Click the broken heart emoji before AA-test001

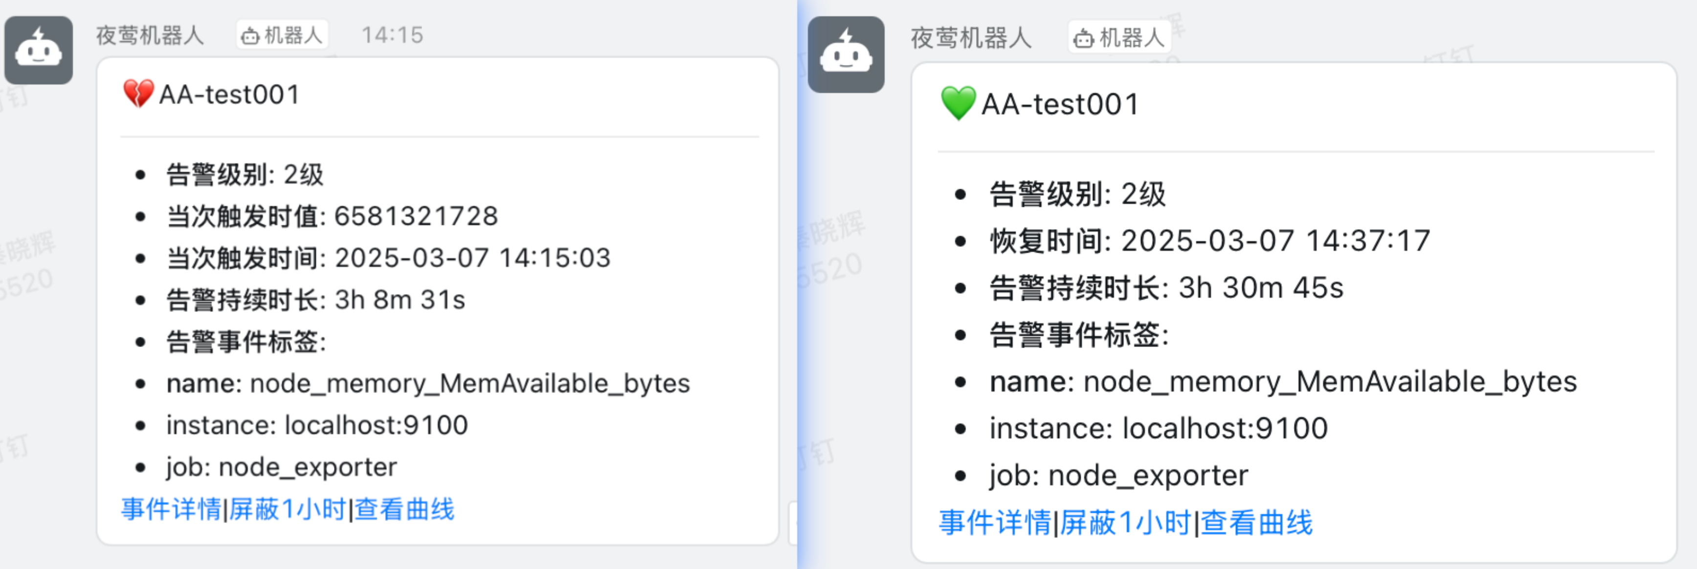click(x=138, y=94)
